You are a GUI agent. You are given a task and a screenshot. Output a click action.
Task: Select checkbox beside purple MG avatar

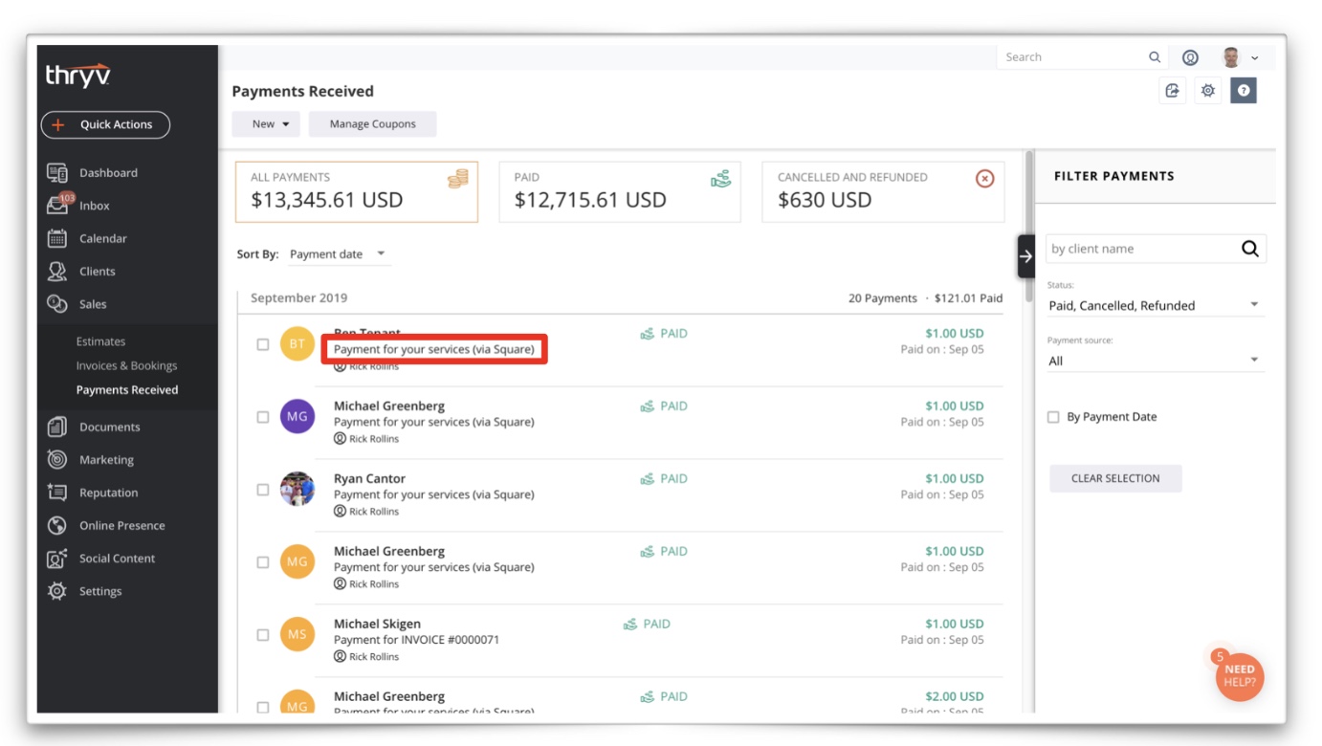[263, 417]
